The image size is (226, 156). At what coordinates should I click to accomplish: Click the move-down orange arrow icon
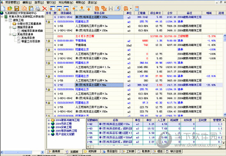pyautogui.click(x=89, y=8)
